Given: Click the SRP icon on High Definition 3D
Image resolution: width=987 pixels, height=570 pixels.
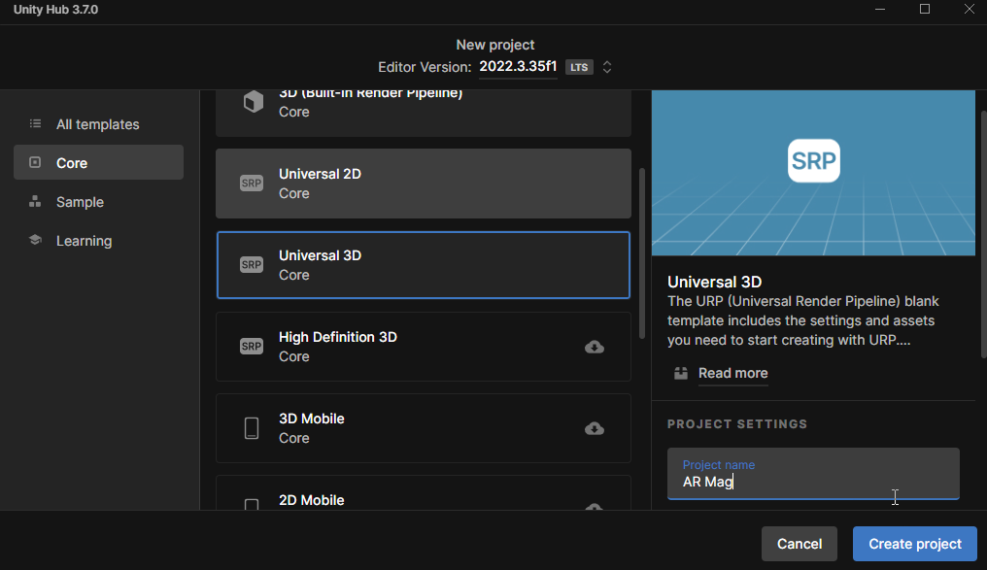Looking at the screenshot, I should tap(252, 346).
